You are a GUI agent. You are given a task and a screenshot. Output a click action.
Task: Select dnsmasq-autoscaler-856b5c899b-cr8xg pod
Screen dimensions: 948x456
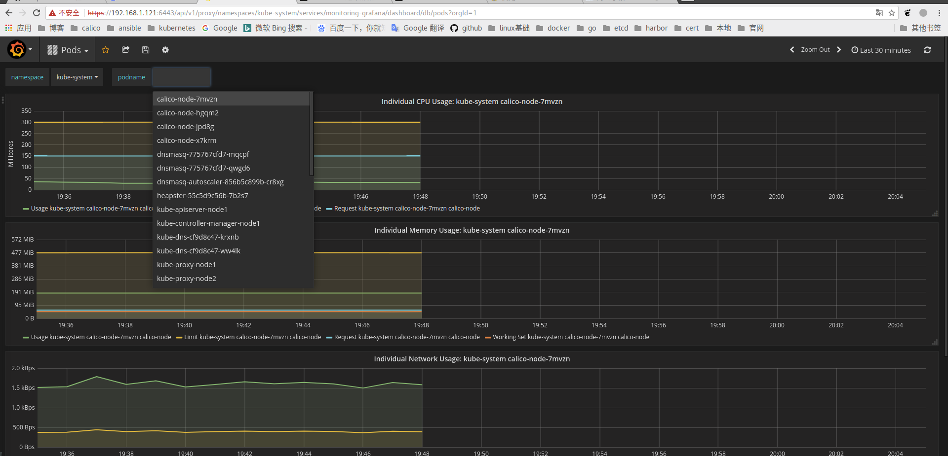(232, 181)
